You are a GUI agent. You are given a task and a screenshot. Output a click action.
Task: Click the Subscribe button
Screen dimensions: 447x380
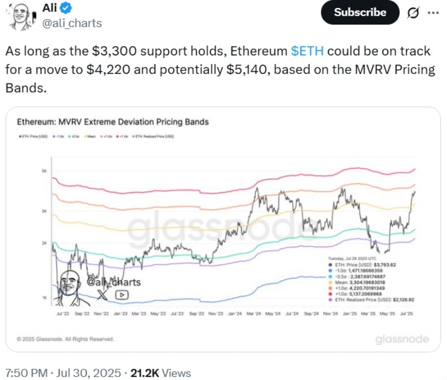tap(360, 12)
